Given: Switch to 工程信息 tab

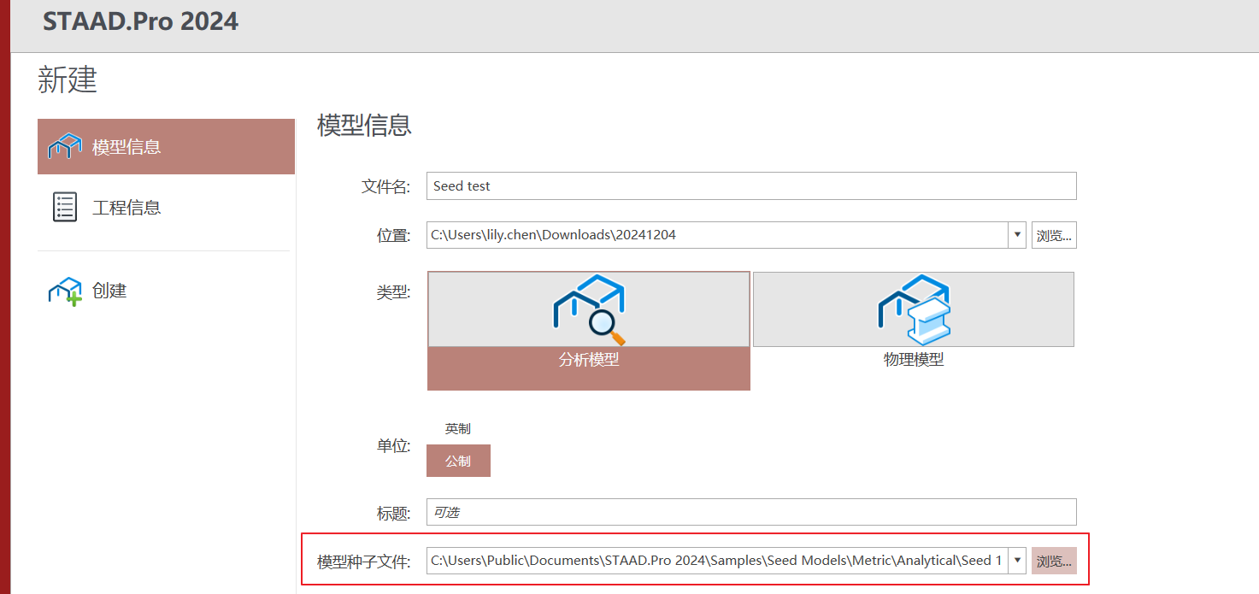Looking at the screenshot, I should click(166, 208).
